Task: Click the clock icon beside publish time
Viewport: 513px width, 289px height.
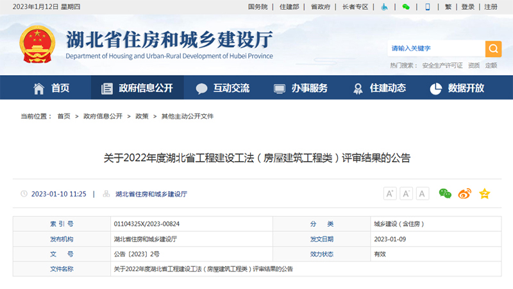Action: pos(24,194)
